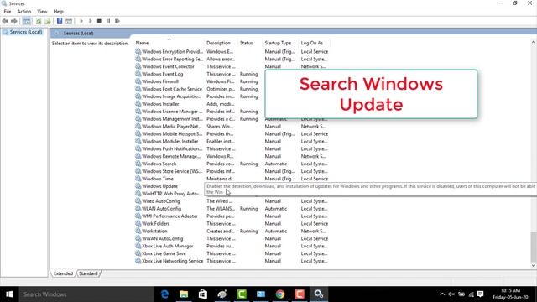Click the muted volume tray icon
Screen dimensions: 537x302
pos(451,294)
